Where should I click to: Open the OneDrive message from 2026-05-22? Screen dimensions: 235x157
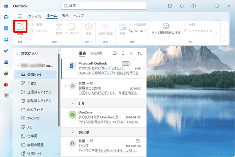pyautogui.click(x=104, y=118)
